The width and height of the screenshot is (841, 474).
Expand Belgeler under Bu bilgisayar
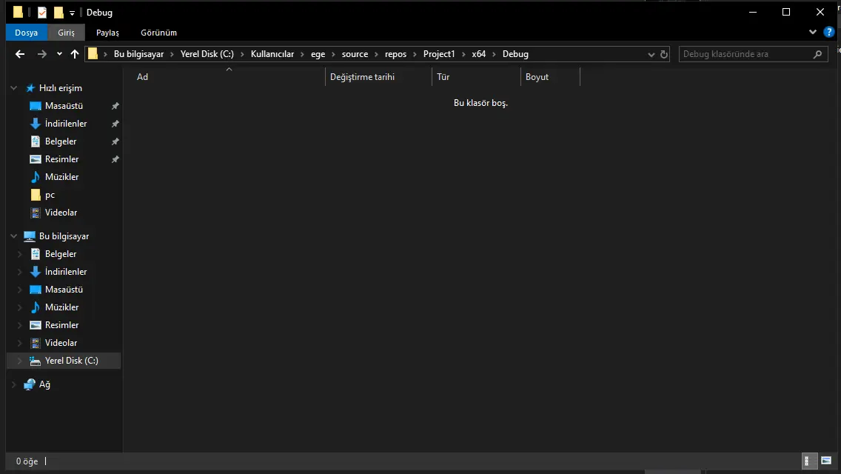coord(20,254)
